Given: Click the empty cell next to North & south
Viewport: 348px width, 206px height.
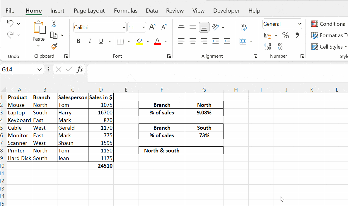Looking at the screenshot, I should [x=204, y=150].
